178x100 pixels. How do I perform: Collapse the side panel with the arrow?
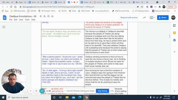(x=174, y=91)
